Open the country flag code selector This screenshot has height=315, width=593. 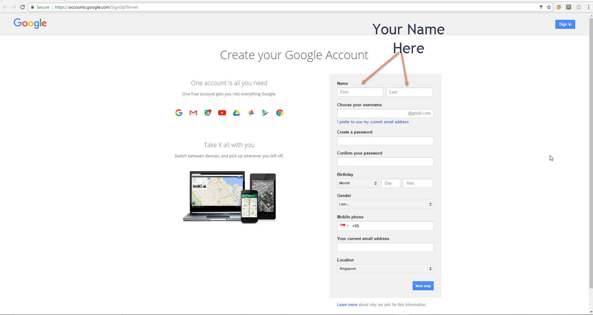(x=344, y=226)
